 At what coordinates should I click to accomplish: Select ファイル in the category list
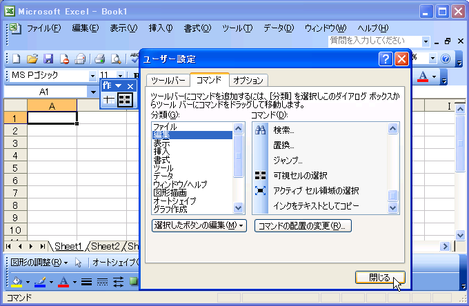pyautogui.click(x=192, y=127)
